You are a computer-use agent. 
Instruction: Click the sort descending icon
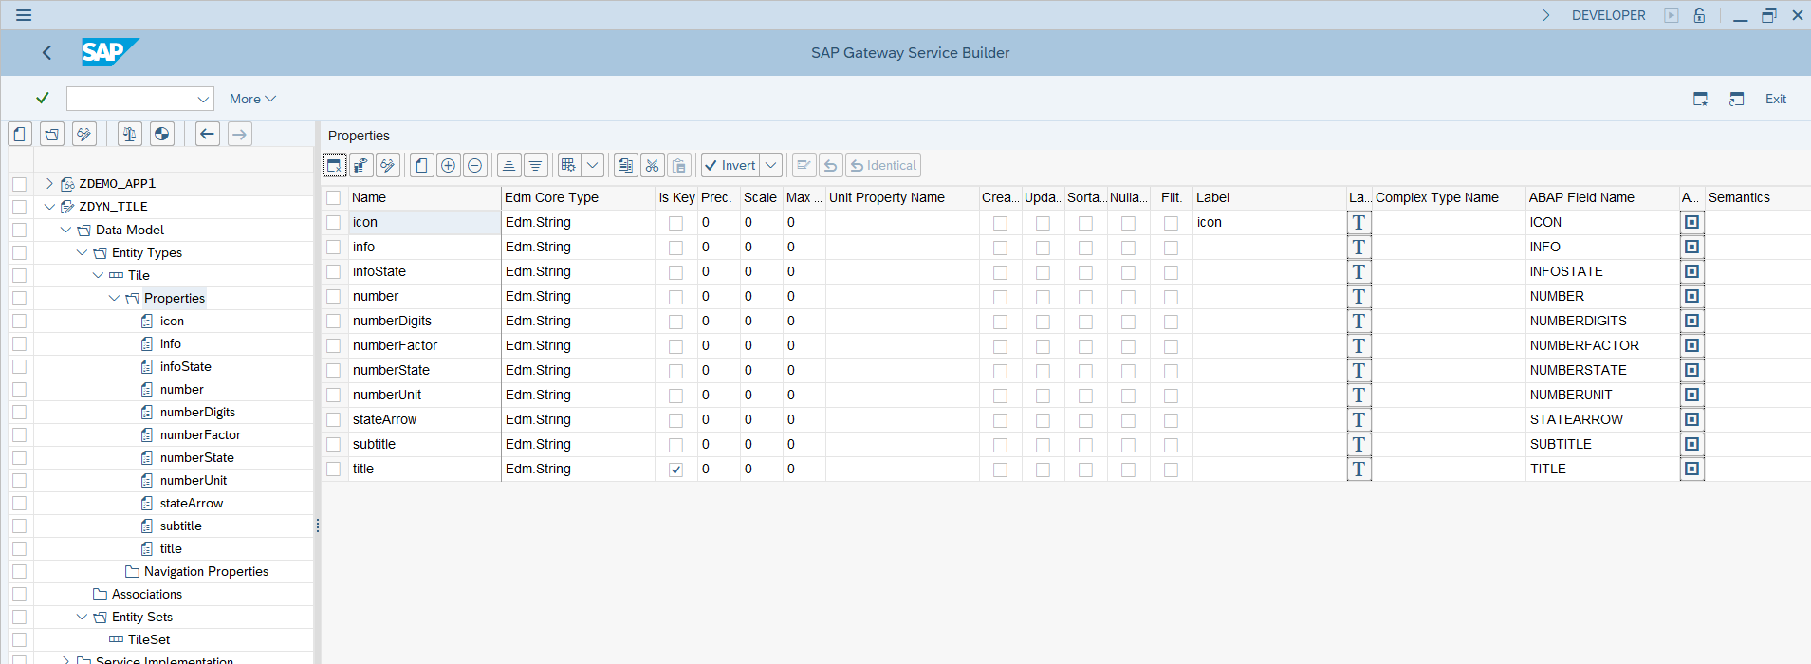point(535,165)
